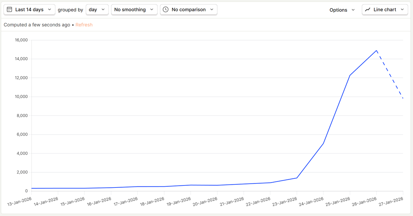The image size is (413, 216).
Task: Click the dashed line segment for 27-Jan-2026
Action: click(390, 75)
